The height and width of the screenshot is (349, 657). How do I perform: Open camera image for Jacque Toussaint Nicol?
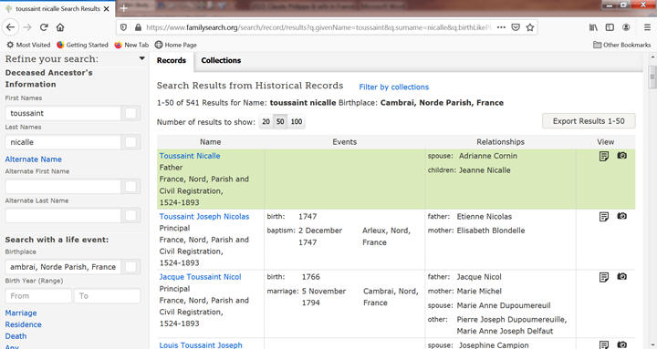621,277
